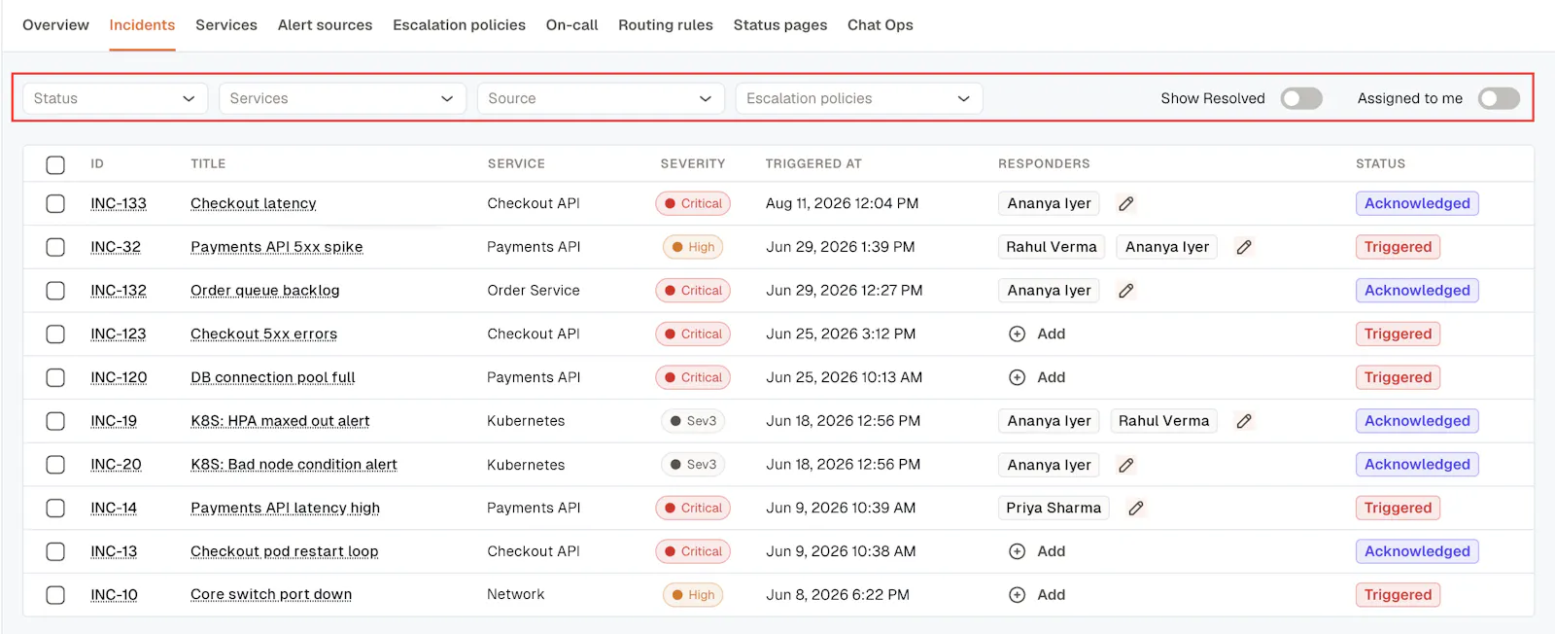
Task: Edit responders pencil icon for INC-14
Action: [x=1136, y=508]
